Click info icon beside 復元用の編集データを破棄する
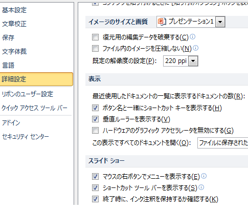Viewport: 248px width, 210px height. (193, 37)
